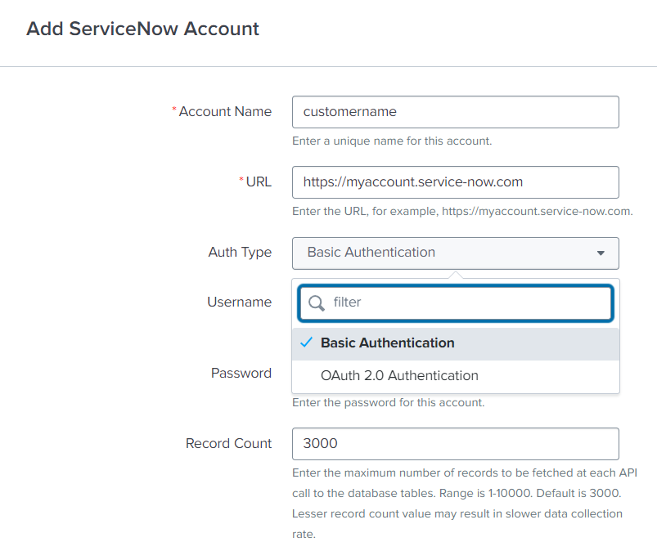Click the Auth Type label
This screenshot has width=657, height=551.
tap(240, 253)
